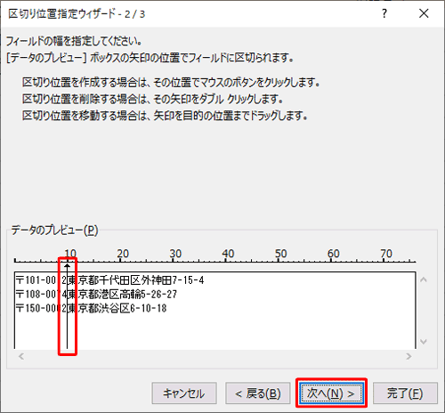Click the Help question mark button

[384, 13]
